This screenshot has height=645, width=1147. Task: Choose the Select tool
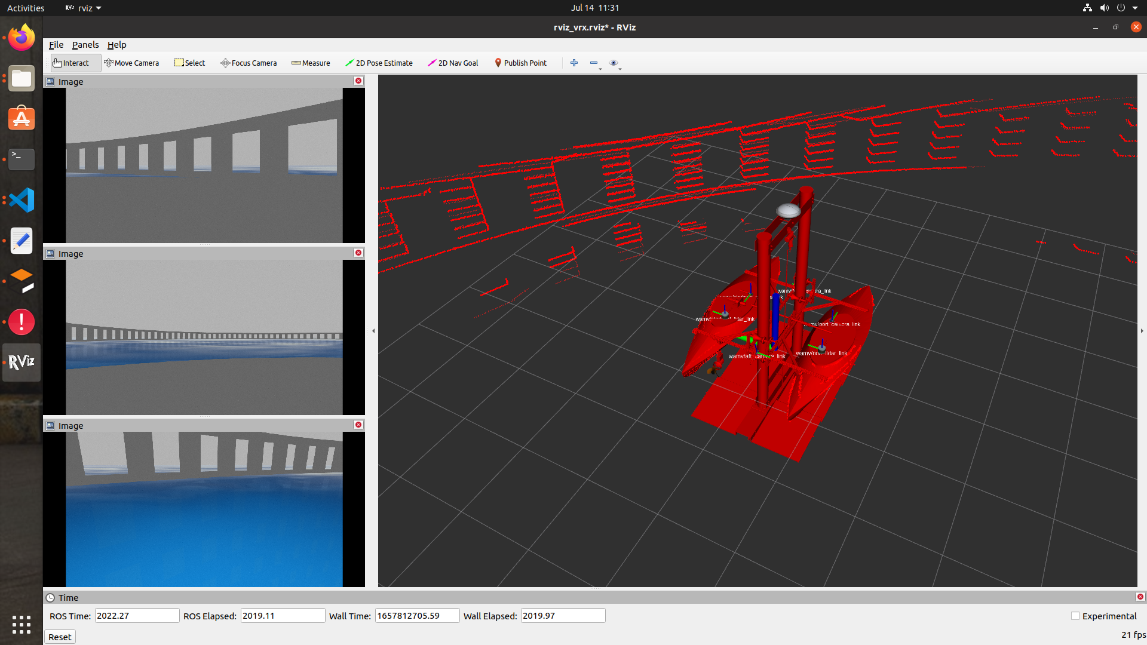pyautogui.click(x=189, y=63)
